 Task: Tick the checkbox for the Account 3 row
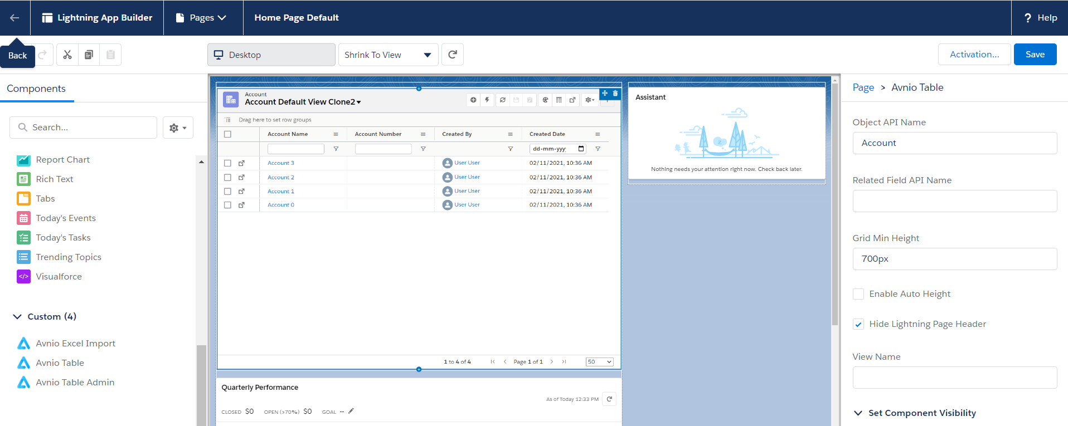coord(227,163)
